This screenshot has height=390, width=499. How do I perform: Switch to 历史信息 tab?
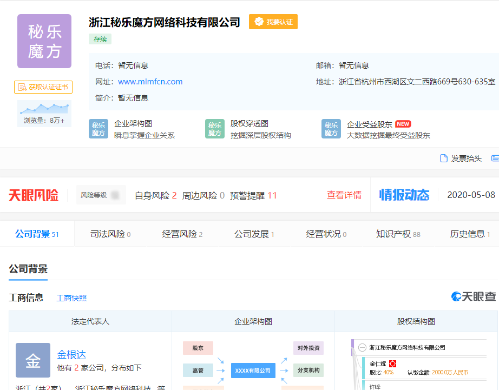point(470,234)
